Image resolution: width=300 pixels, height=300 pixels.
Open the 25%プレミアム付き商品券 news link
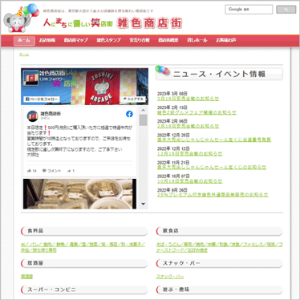[213, 195]
